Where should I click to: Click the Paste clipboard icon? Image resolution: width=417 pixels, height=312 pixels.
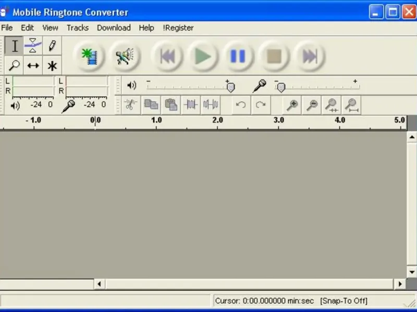pos(171,105)
